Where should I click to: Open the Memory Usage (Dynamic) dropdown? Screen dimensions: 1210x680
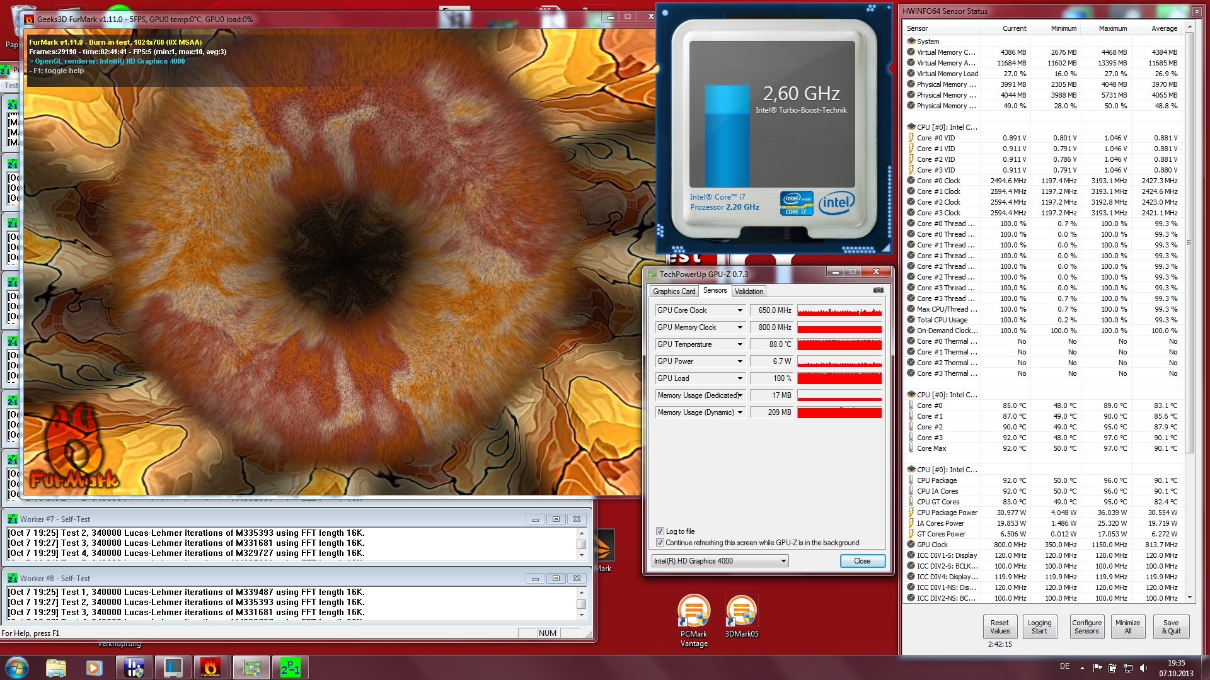click(x=740, y=412)
